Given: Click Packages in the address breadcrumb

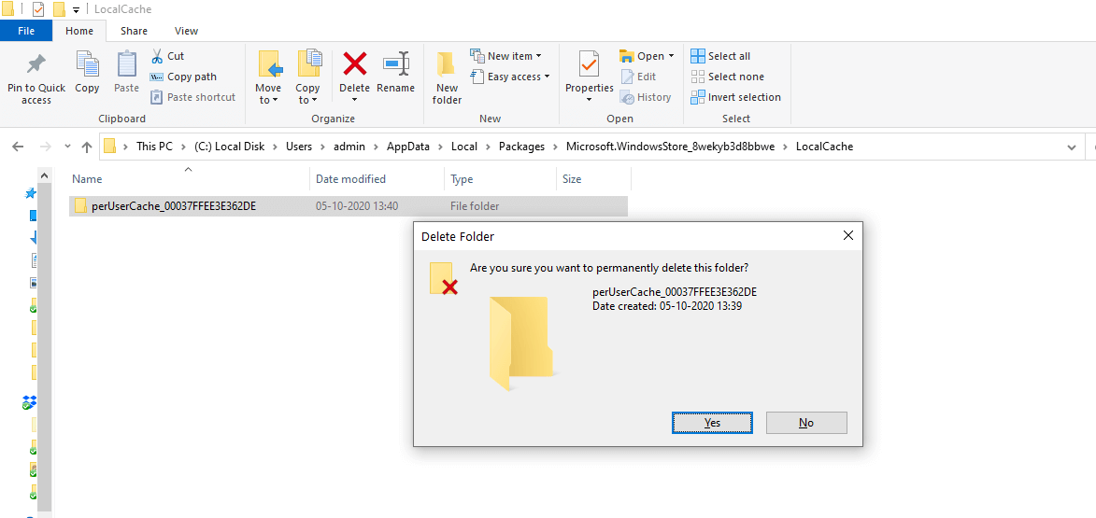Looking at the screenshot, I should pyautogui.click(x=521, y=147).
